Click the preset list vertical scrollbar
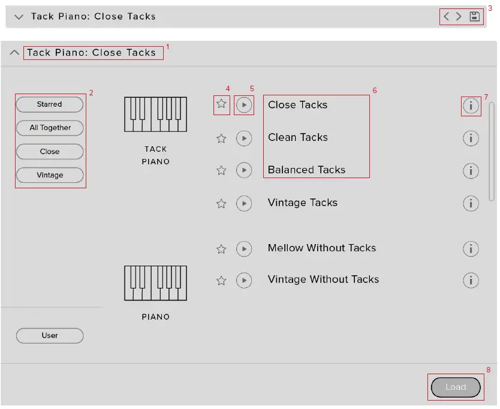This screenshot has height=409, width=500. (492, 150)
